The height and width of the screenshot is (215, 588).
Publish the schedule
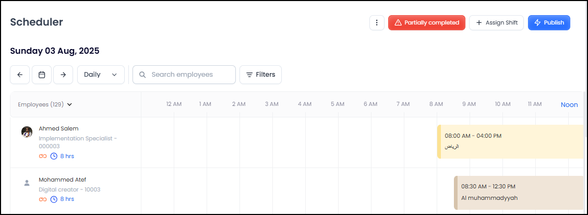pos(549,23)
